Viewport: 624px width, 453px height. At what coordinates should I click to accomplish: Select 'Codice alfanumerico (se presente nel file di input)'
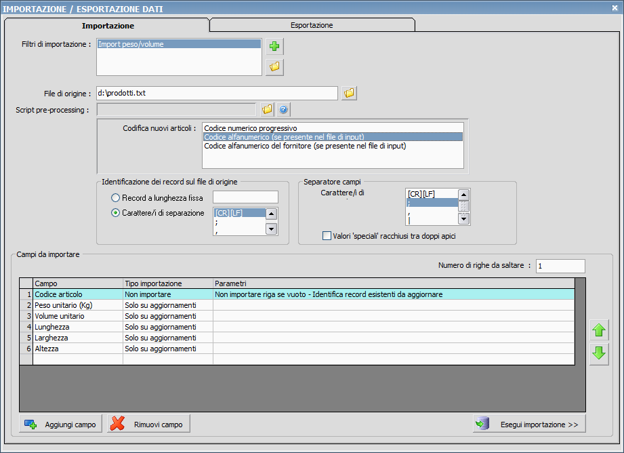coord(333,137)
